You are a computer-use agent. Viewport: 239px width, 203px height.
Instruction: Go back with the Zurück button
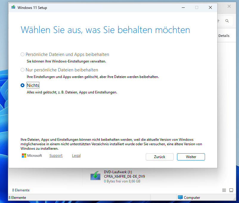tap(160, 157)
